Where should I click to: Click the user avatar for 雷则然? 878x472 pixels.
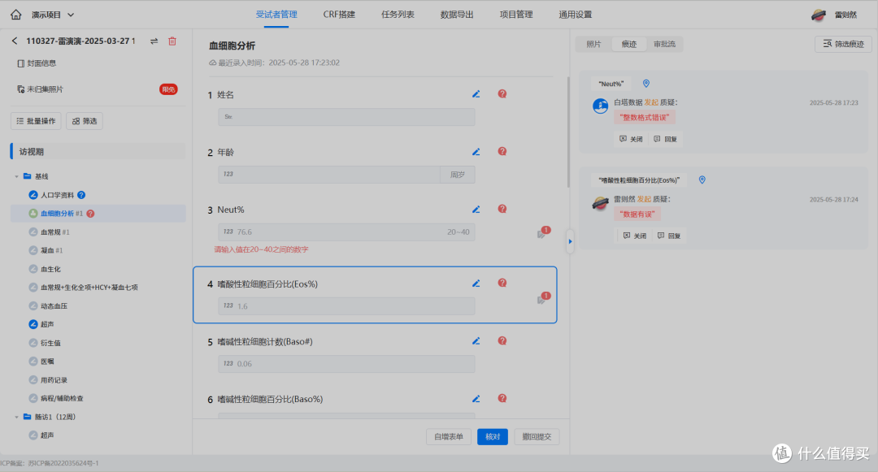(819, 15)
